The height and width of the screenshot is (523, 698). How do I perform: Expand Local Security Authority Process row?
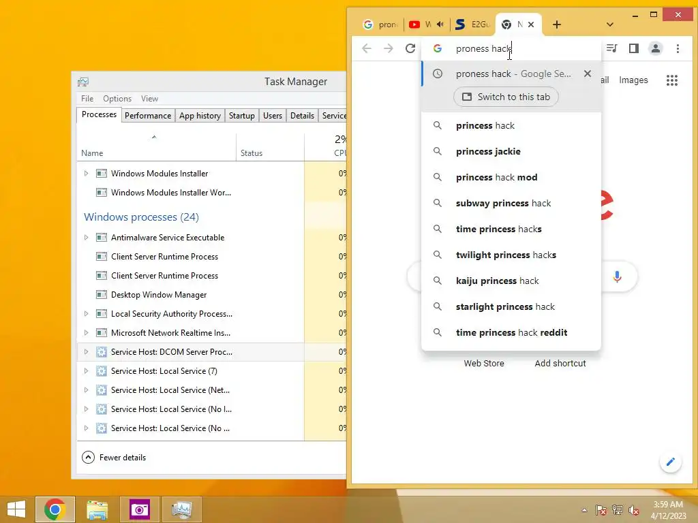click(87, 313)
